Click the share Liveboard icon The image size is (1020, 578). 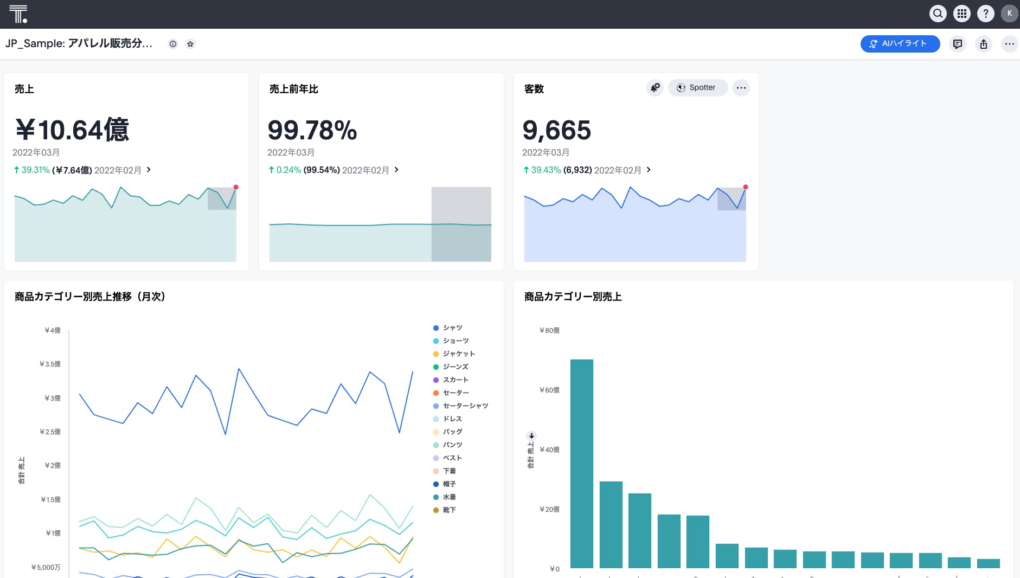click(x=983, y=44)
